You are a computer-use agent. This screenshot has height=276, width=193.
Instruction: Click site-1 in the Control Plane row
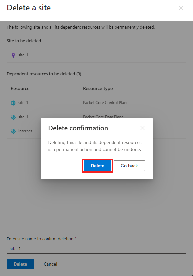(23, 103)
